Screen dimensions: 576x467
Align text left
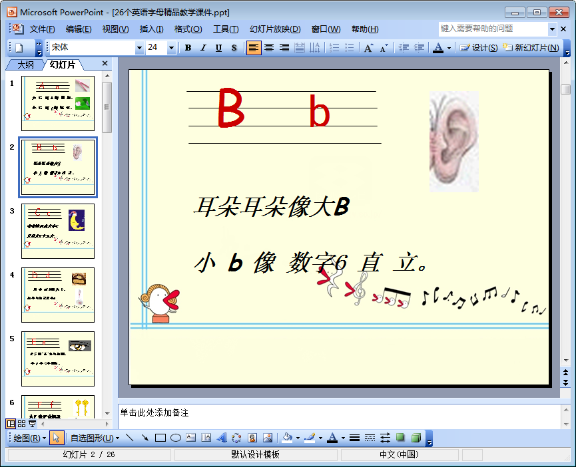(254, 48)
